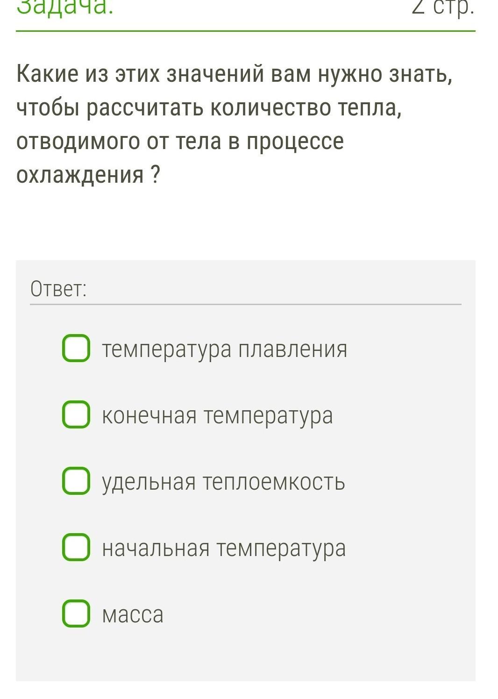Viewport: 498px width, 699px height.
Task: Click the gray line below «Ответ:»
Action: pos(246,304)
